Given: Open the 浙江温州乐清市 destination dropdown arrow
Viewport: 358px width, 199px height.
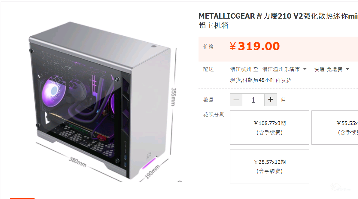Looking at the screenshot, I should click(305, 69).
